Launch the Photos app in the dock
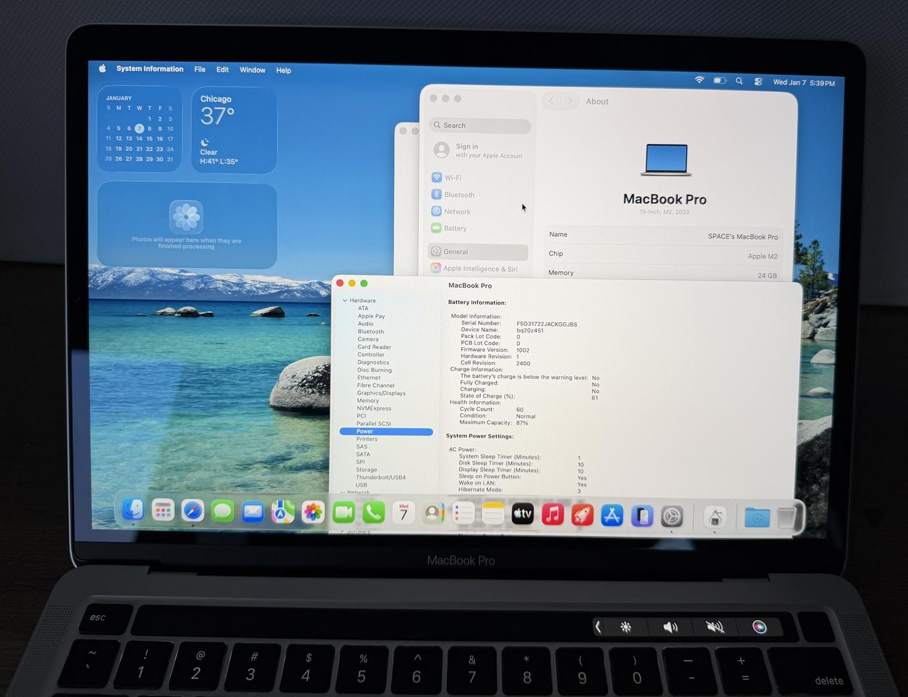908x697 pixels. pyautogui.click(x=313, y=512)
